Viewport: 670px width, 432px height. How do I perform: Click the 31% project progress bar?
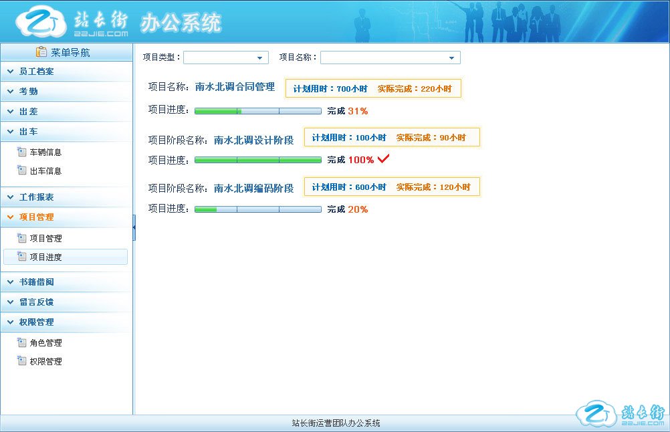257,111
